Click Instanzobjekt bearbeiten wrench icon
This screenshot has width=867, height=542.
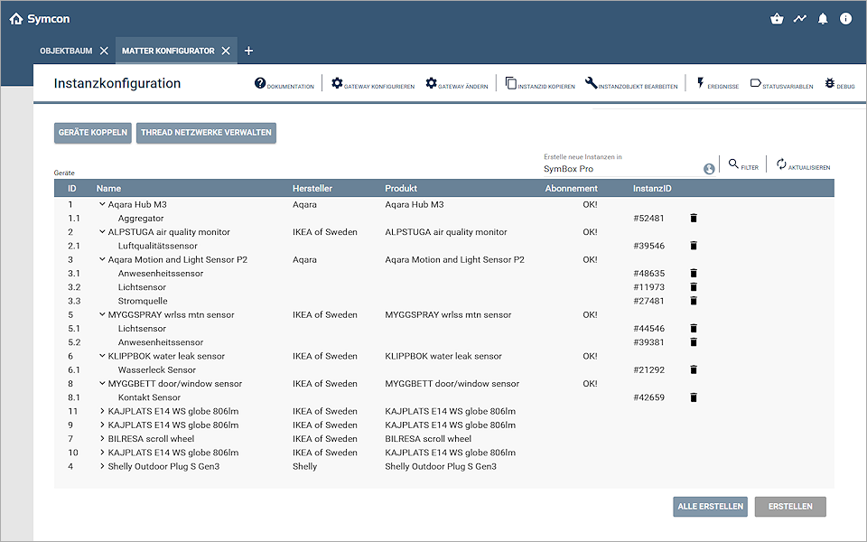(x=591, y=84)
